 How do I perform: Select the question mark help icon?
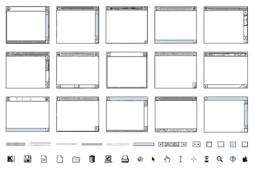click(232, 159)
